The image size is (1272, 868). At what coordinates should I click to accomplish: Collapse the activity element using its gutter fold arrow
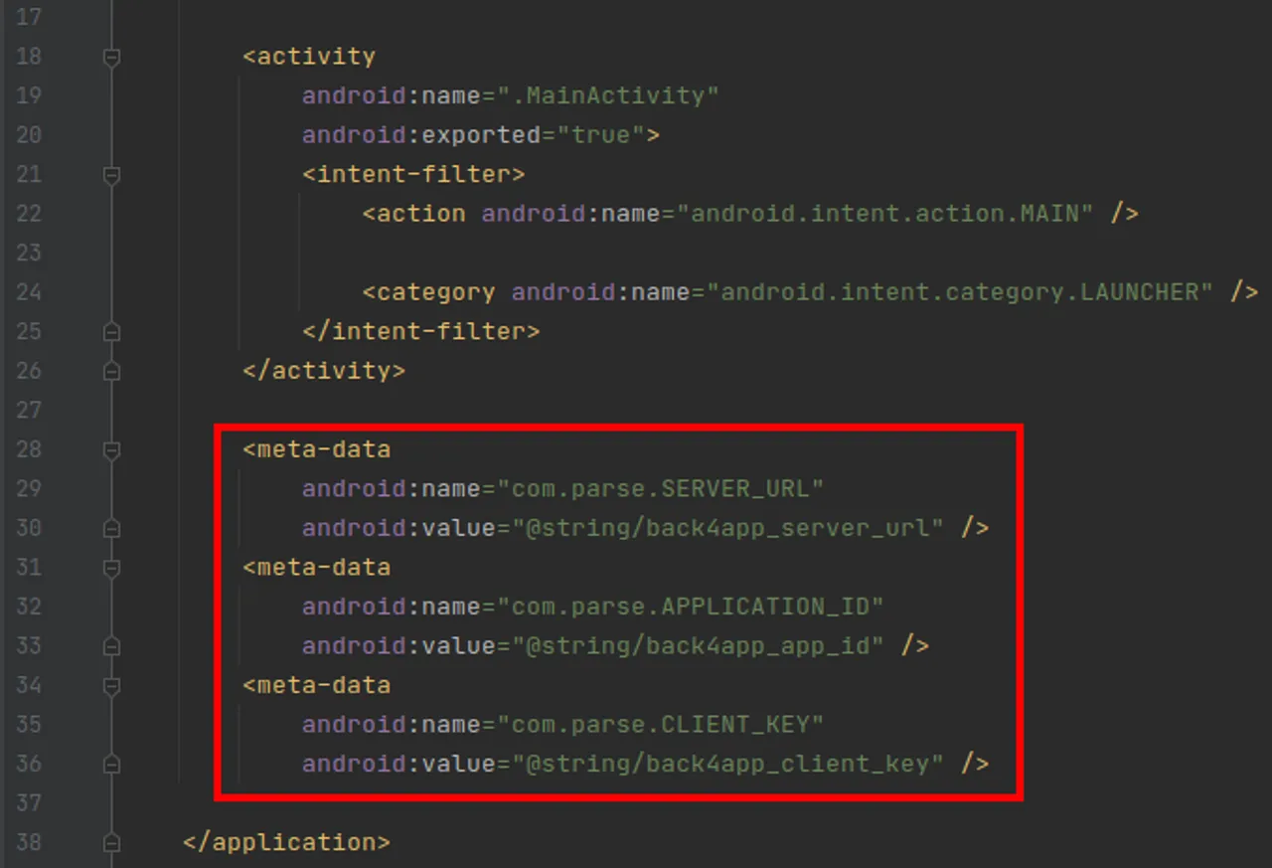[110, 57]
